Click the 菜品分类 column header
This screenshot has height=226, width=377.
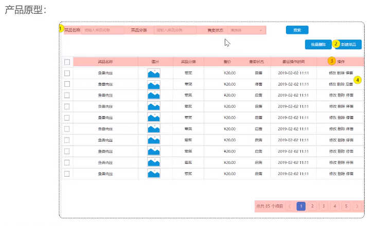click(x=188, y=62)
